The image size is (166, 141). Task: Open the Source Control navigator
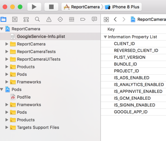click(15, 19)
